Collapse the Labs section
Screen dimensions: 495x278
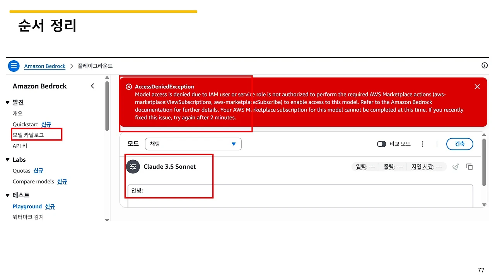tap(7, 160)
